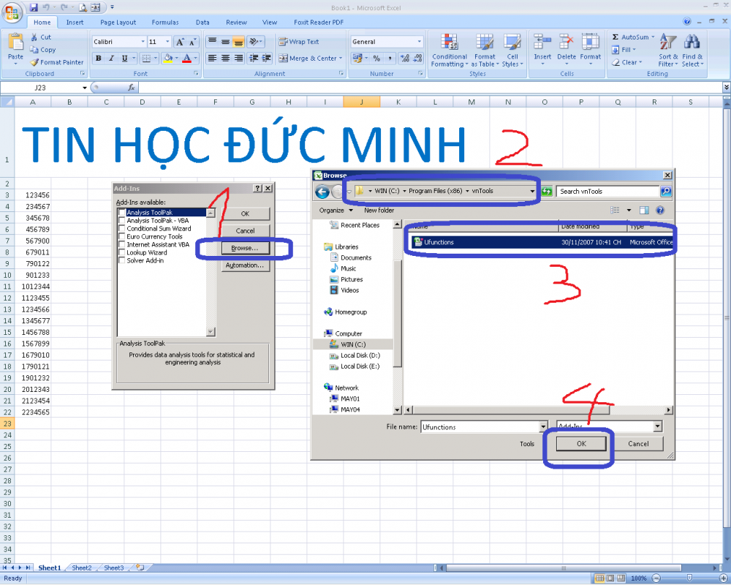Image resolution: width=731 pixels, height=585 pixels.
Task: Toggle Wrap Text
Action: pos(299,42)
